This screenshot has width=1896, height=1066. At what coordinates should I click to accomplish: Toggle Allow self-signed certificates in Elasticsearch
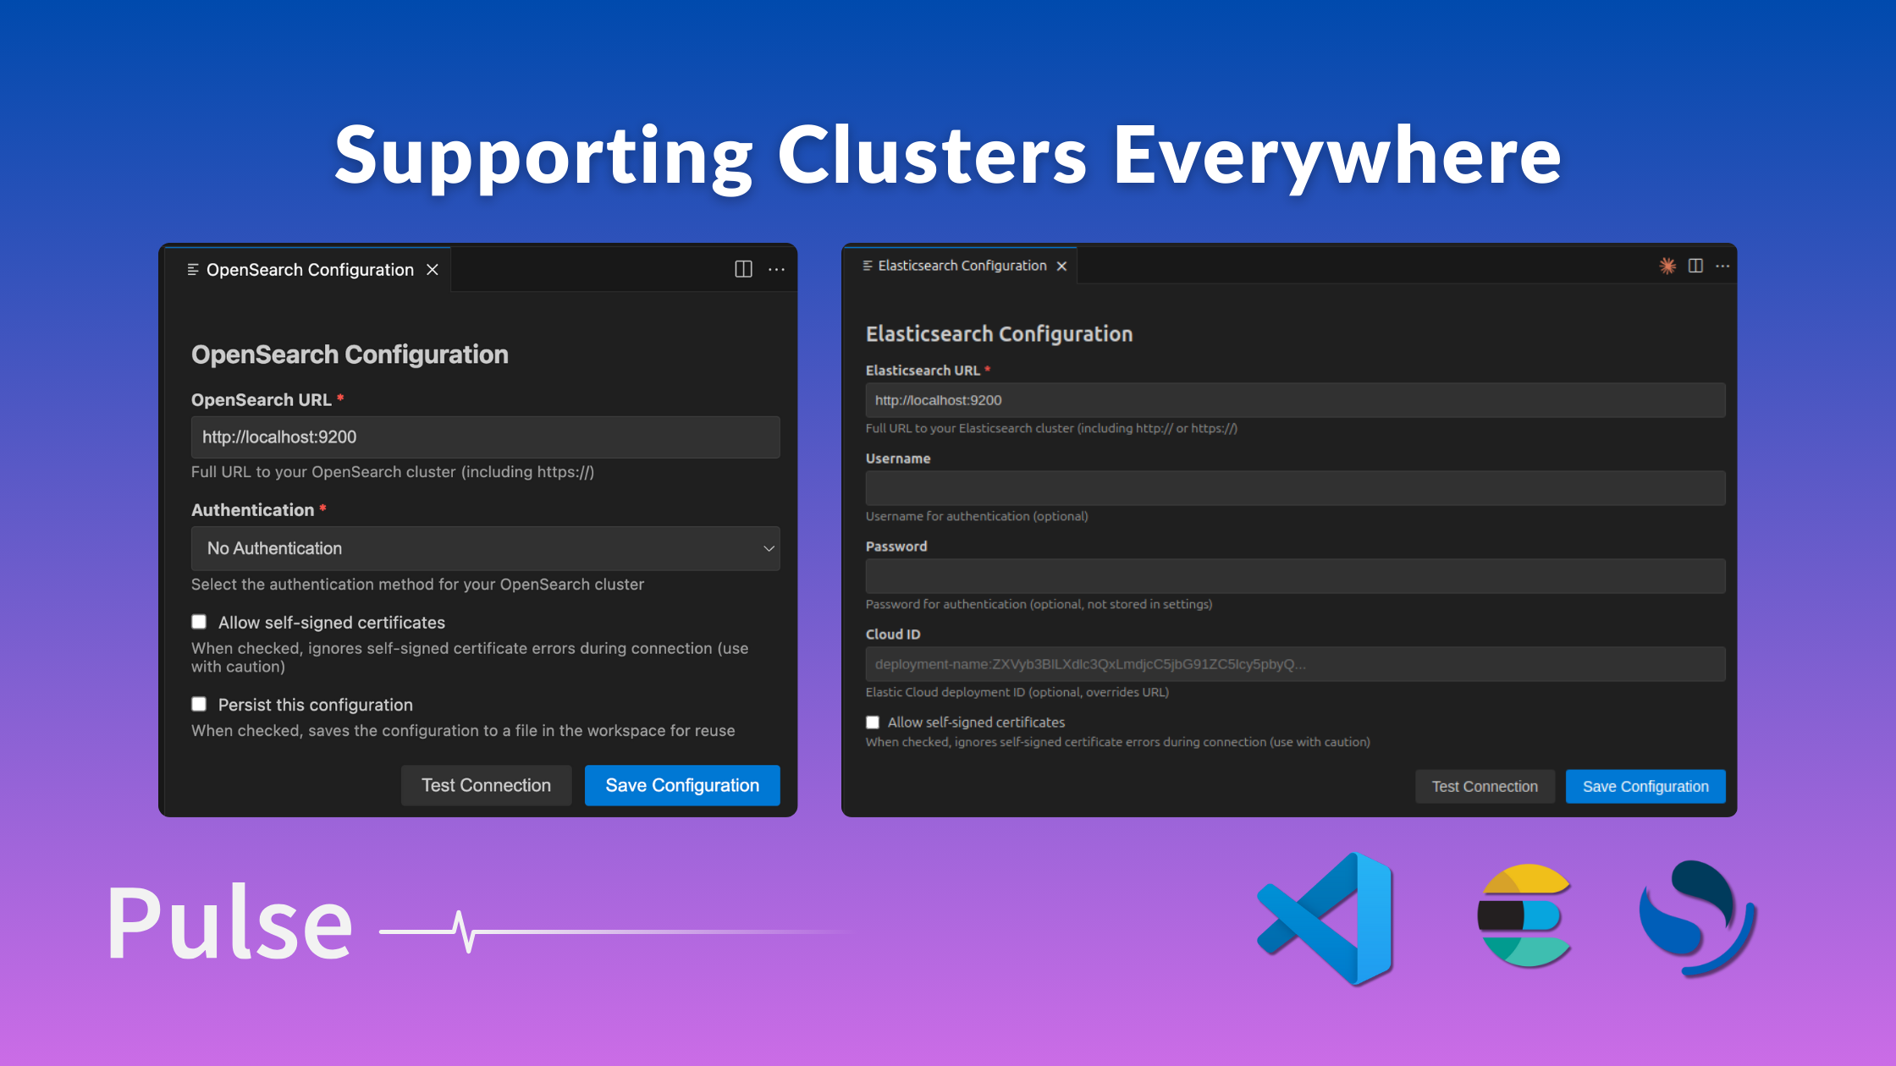(873, 723)
